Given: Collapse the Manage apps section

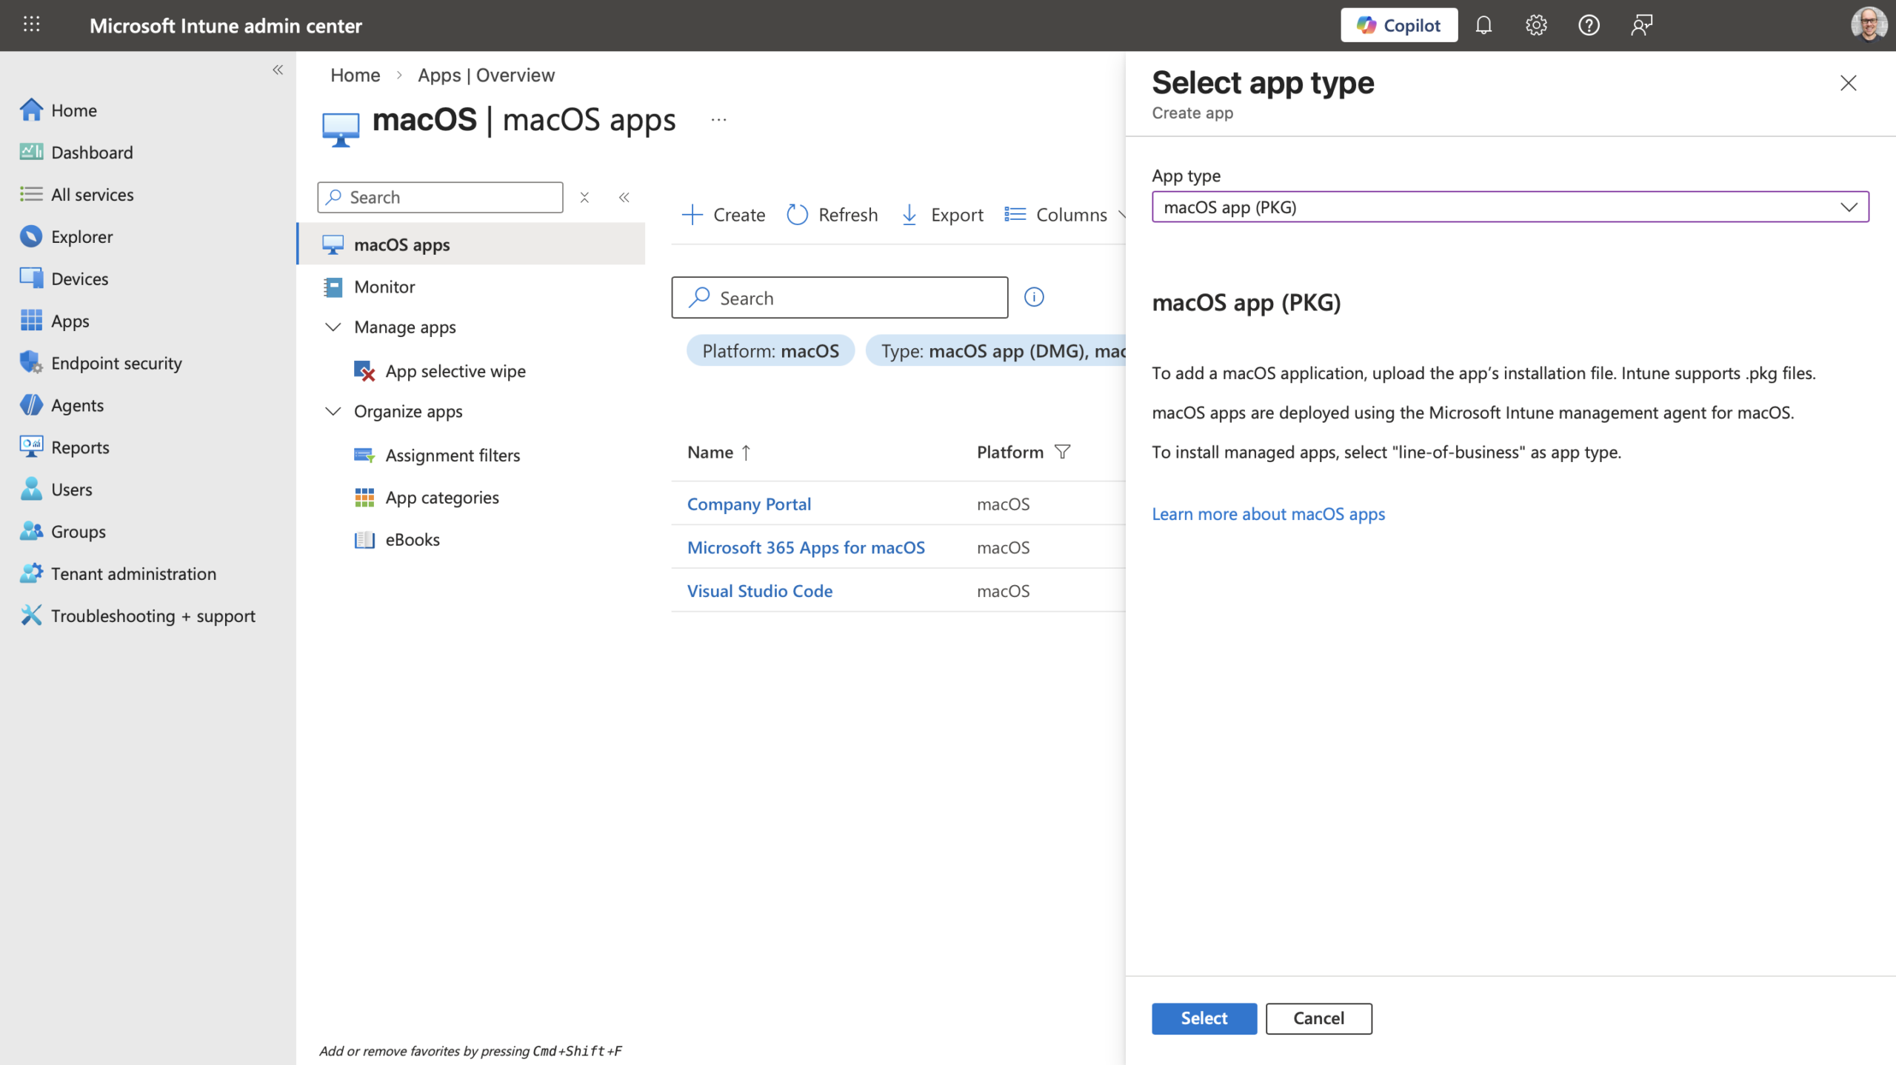Looking at the screenshot, I should 333,327.
